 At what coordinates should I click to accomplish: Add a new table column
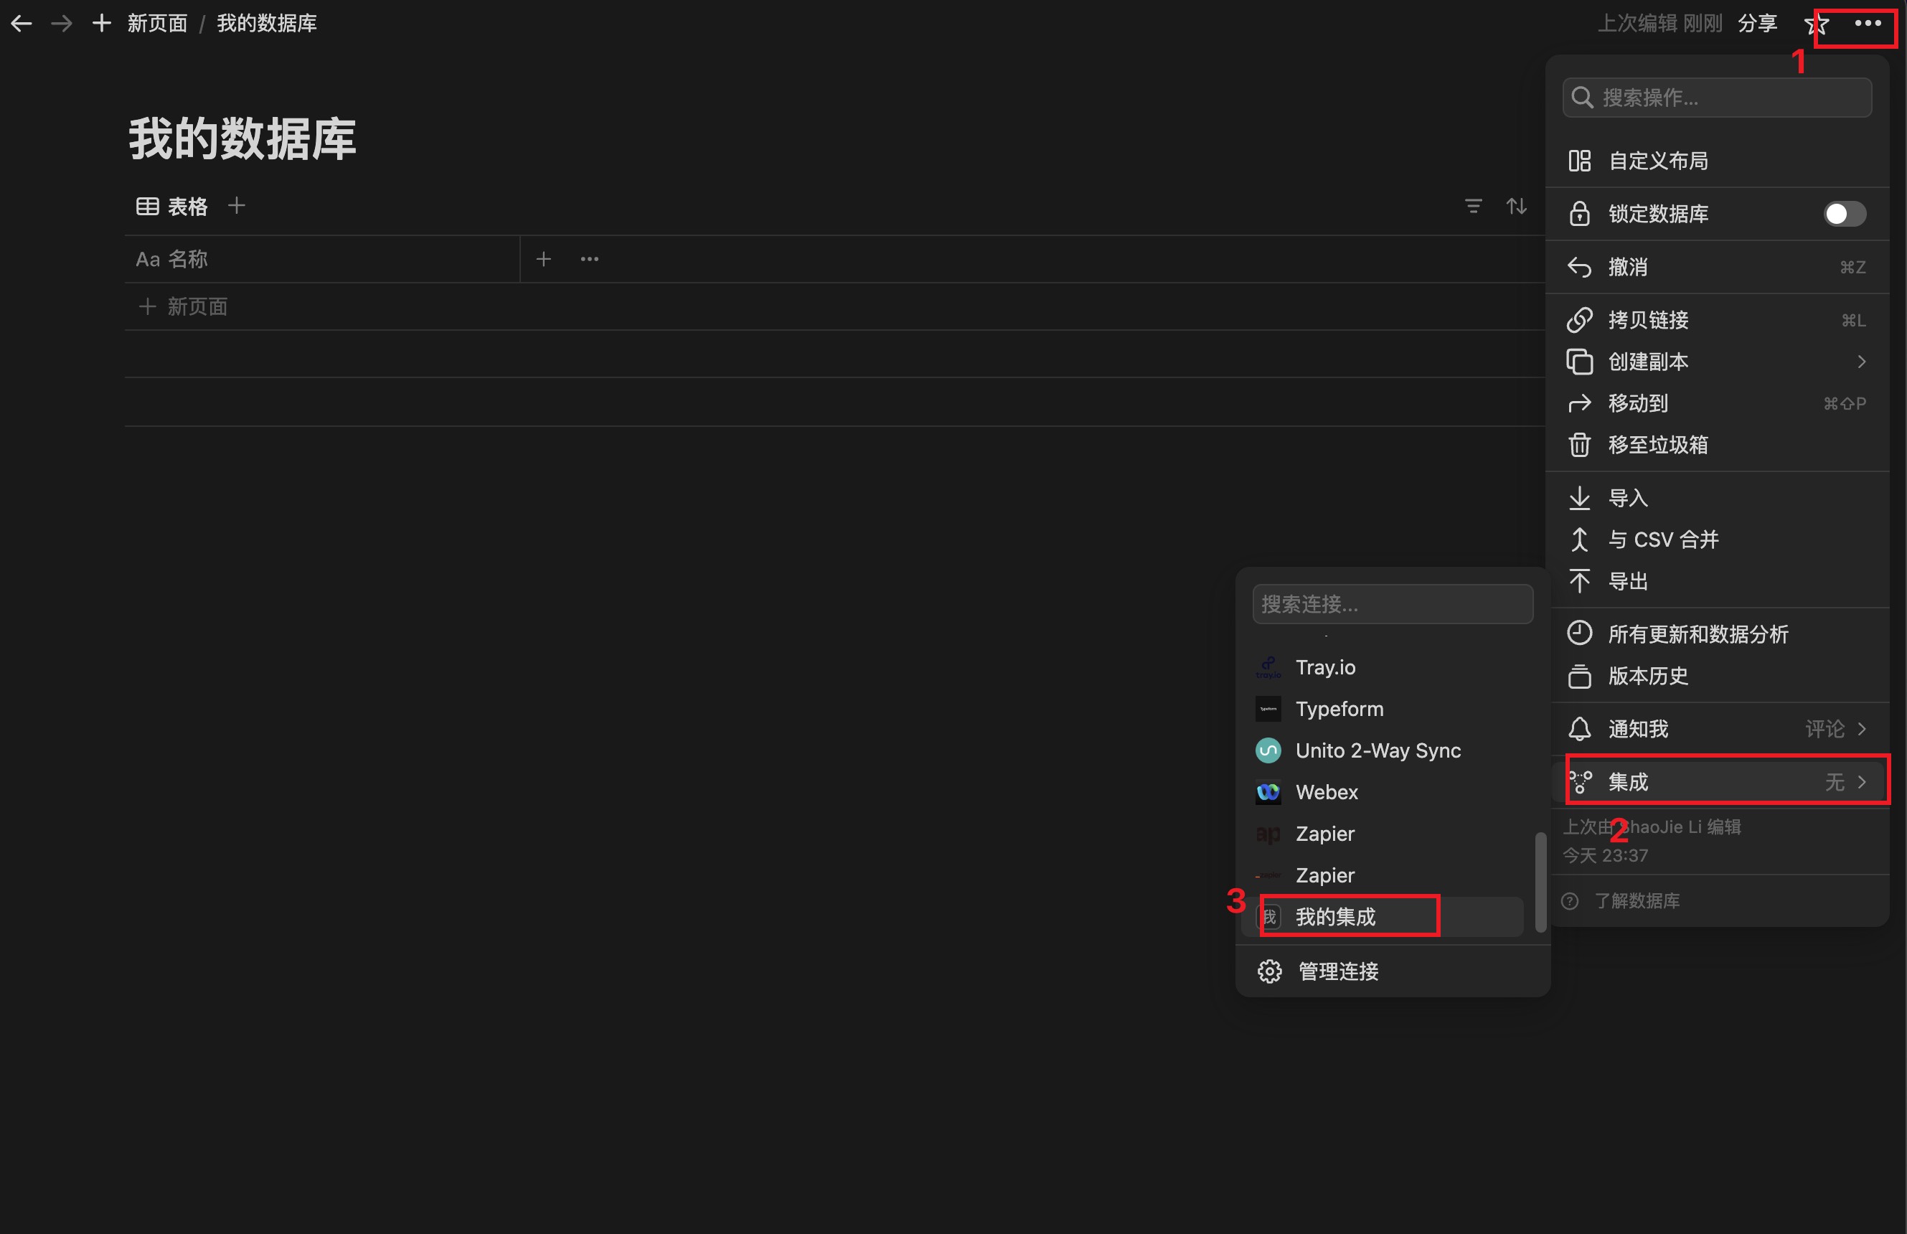(543, 259)
